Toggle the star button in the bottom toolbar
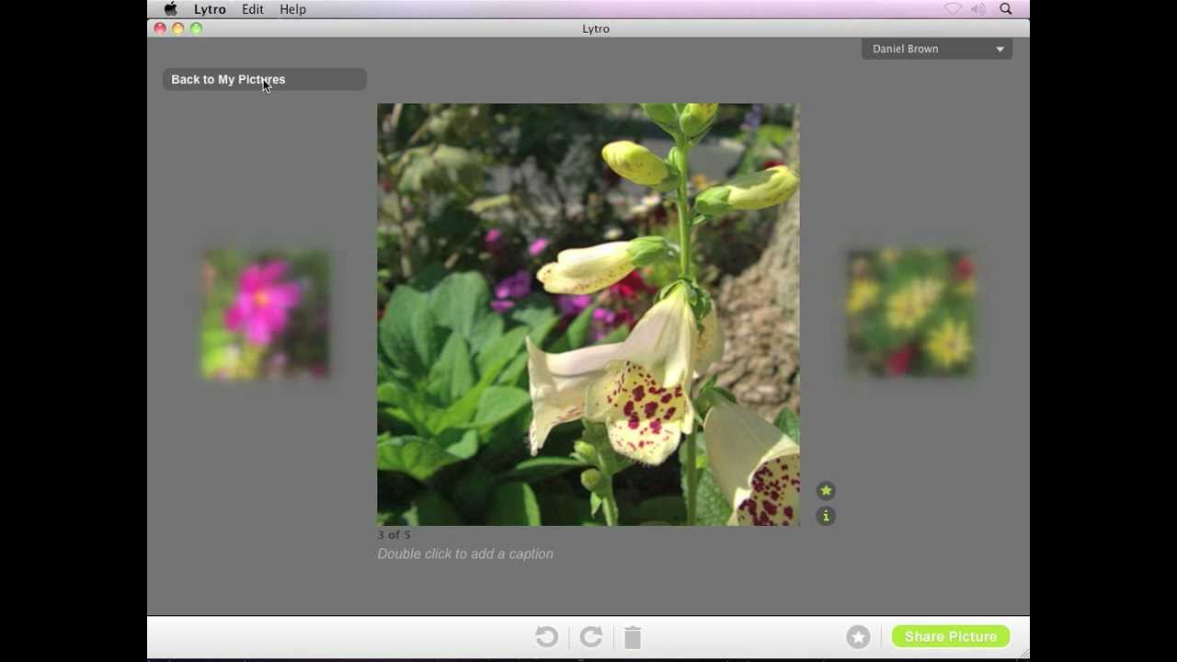The height and width of the screenshot is (662, 1177). 858,637
